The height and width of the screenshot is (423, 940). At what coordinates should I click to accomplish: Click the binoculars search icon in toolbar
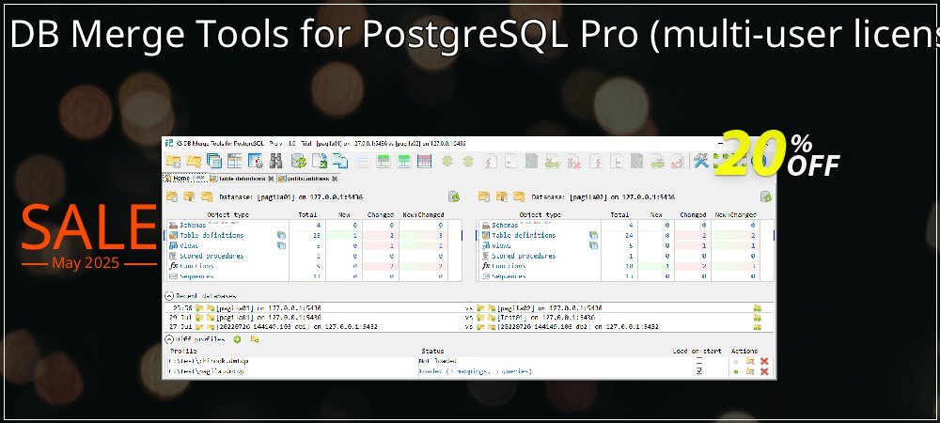[x=275, y=161]
